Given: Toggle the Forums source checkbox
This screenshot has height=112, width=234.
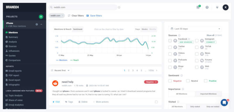Looking at the screenshot, I should 197,61.
